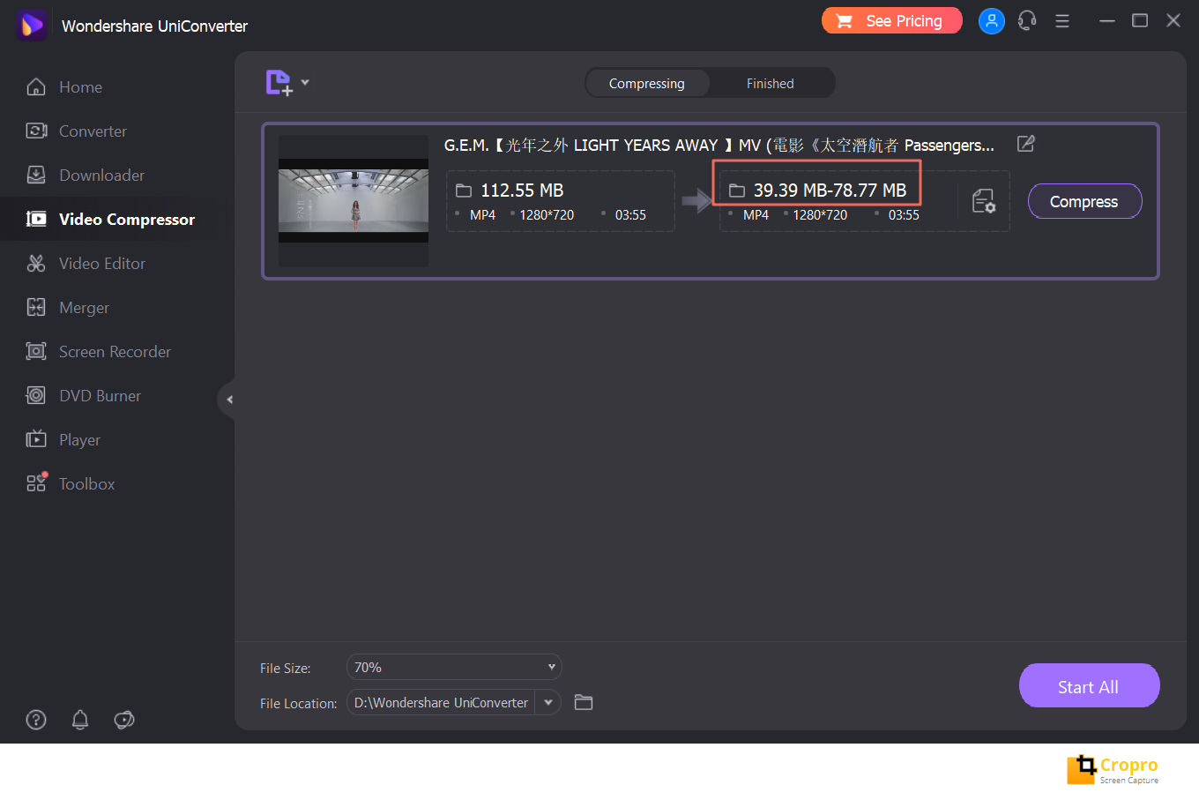1199x800 pixels.
Task: Open See Pricing page
Action: point(891,19)
